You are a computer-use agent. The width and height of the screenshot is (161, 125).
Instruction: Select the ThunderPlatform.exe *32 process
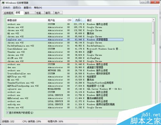tap(65, 83)
